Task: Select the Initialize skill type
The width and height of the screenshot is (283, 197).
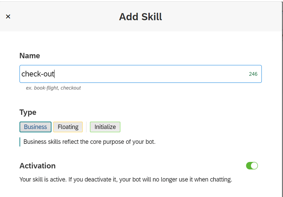Action: 105,127
